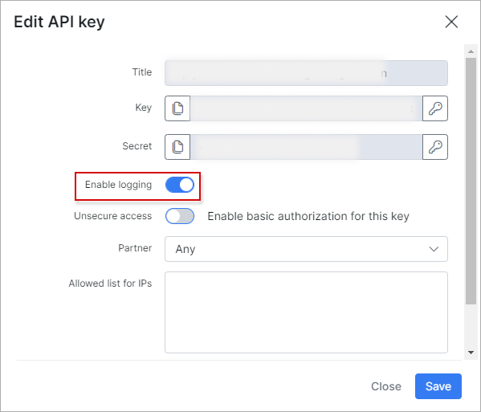Toggle the Enable logging switch
This screenshot has width=481, height=412.
tap(180, 185)
